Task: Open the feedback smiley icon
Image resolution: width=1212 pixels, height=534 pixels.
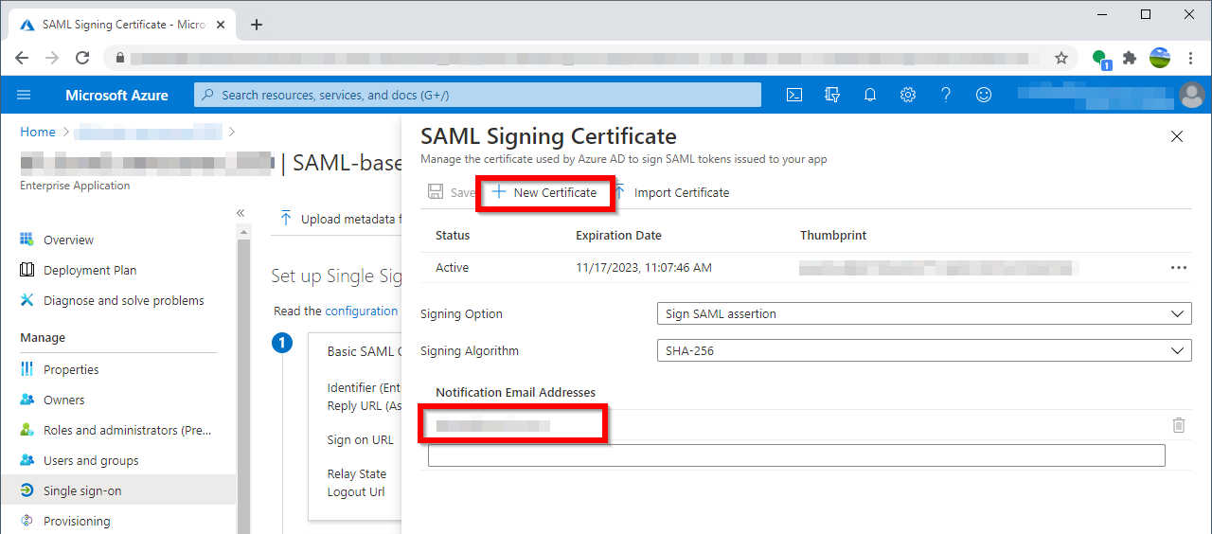Action: click(984, 95)
